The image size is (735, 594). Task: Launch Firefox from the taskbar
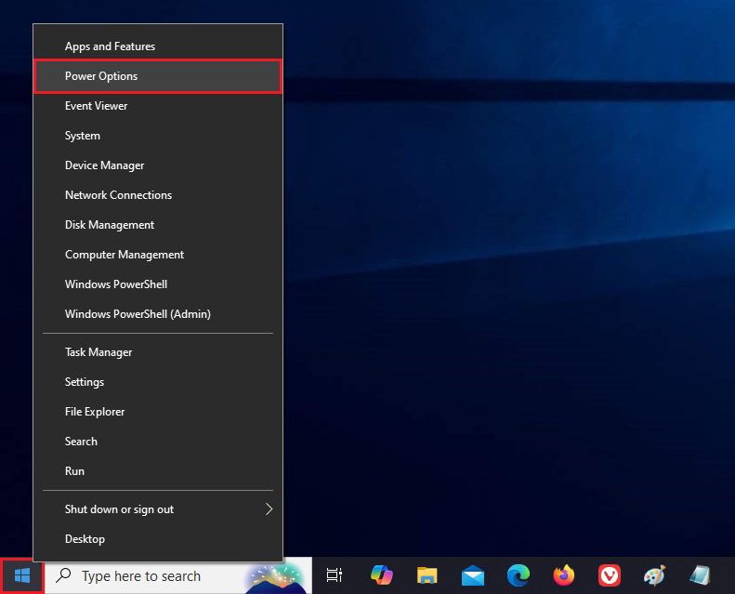point(563,575)
